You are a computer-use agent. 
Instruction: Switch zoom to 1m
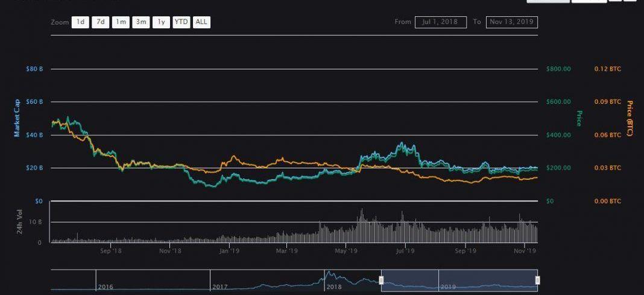[121, 22]
